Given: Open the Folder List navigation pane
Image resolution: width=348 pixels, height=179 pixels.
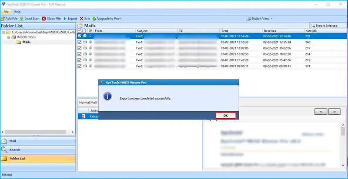Looking at the screenshot, I should tap(38, 159).
